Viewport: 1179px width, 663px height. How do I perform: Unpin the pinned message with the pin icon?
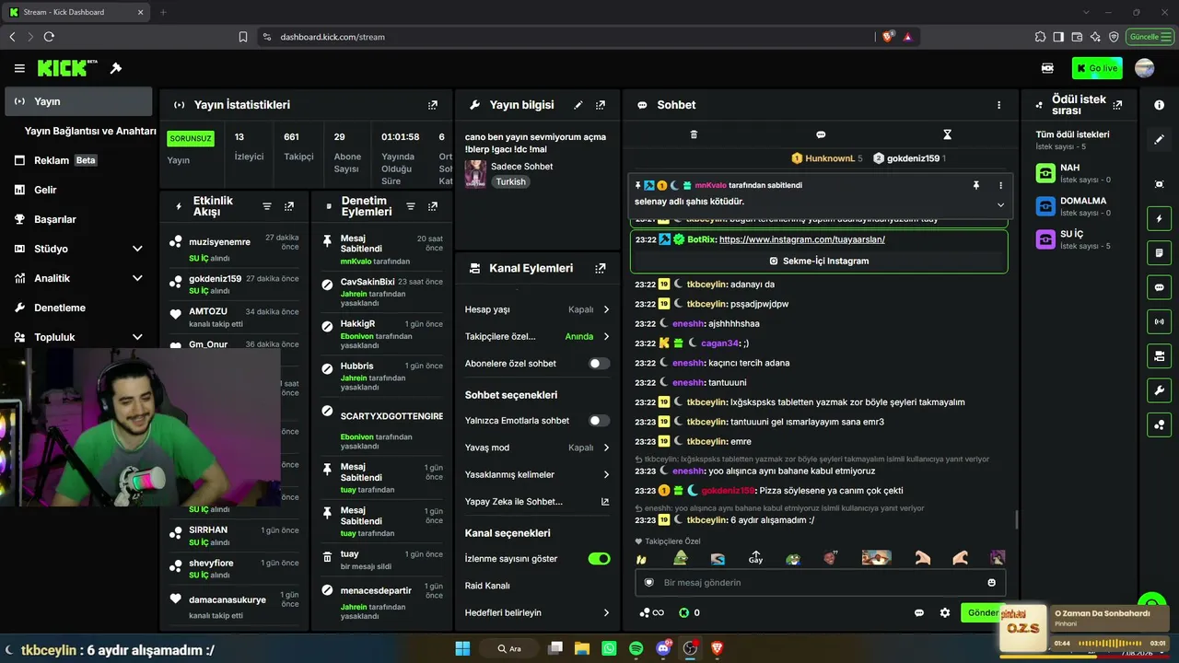tap(976, 185)
